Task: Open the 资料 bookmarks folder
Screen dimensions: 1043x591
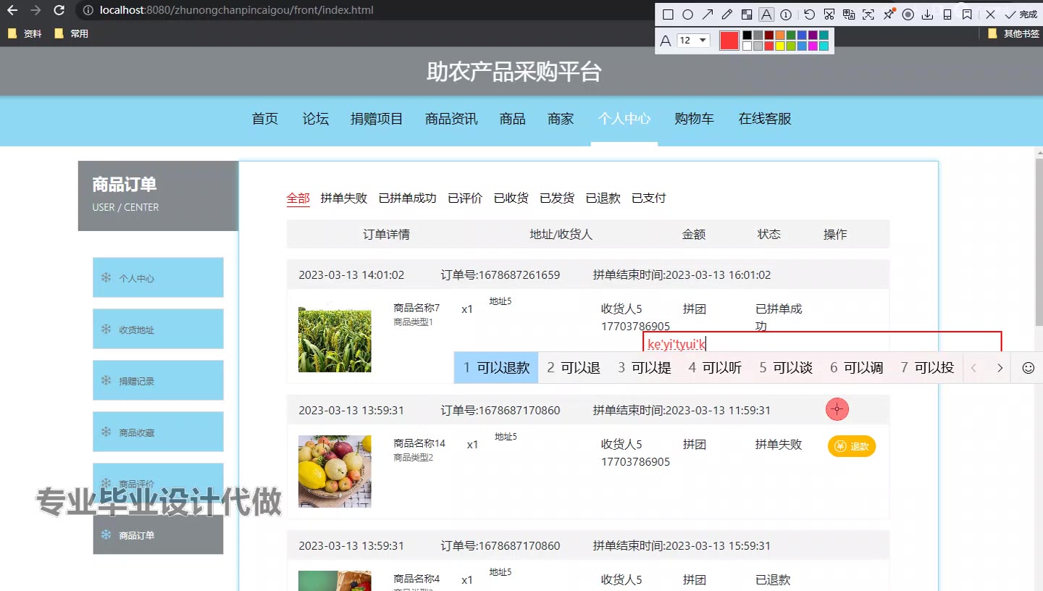Action: [25, 33]
